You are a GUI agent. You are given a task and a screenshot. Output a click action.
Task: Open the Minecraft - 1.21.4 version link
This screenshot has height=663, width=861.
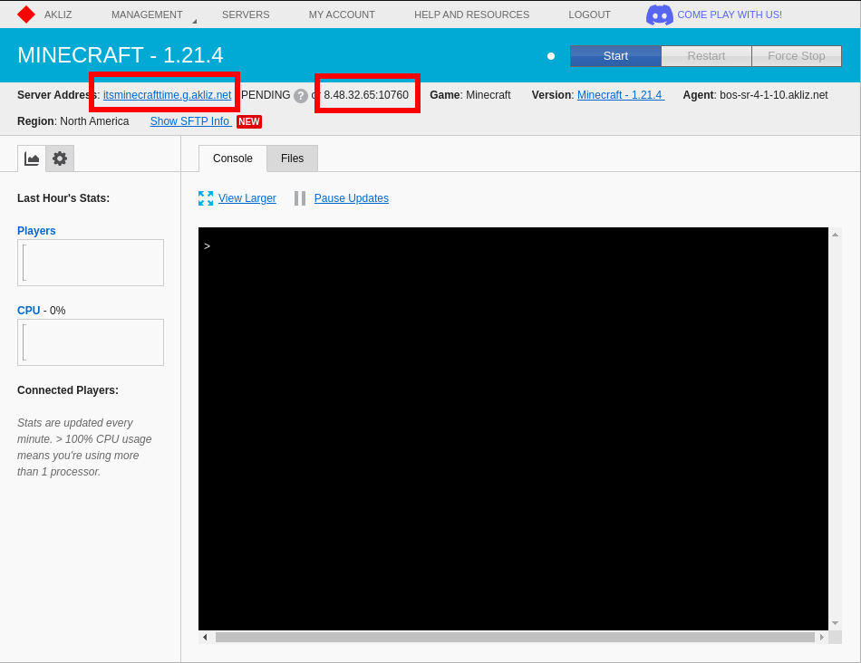[x=621, y=95]
